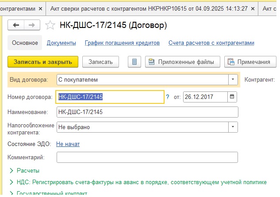
Task: Click Записать и закрыть button
Action: coord(43,62)
